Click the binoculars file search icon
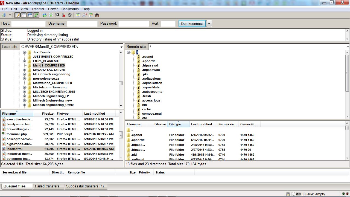The height and width of the screenshot is (197, 350). 97,15
